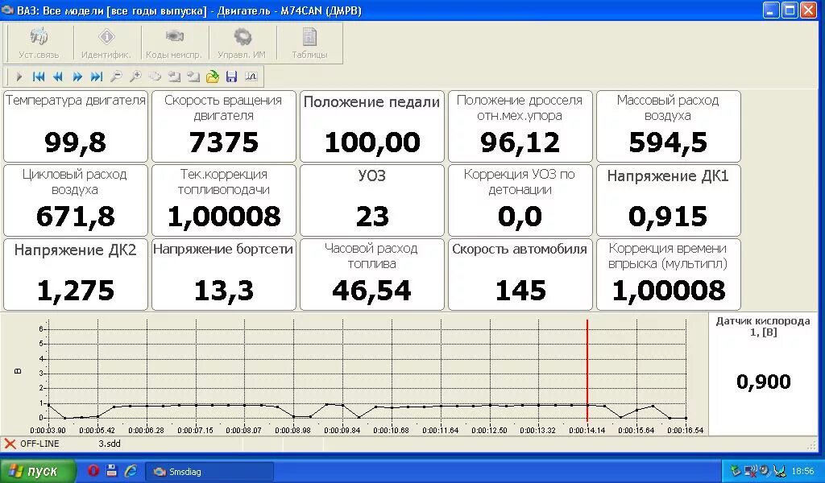Select the Тек.коррекция топливоподачи tile
This screenshot has height=483, width=825.
(224, 200)
